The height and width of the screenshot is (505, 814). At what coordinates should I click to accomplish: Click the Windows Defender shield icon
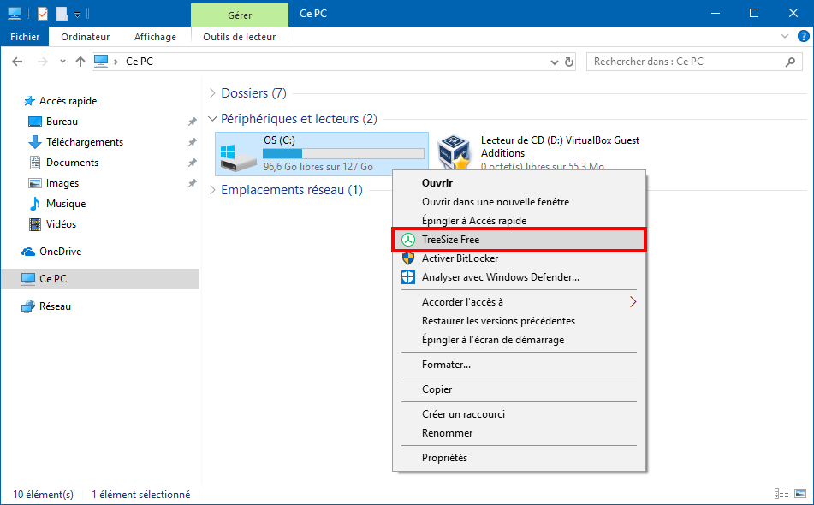408,277
